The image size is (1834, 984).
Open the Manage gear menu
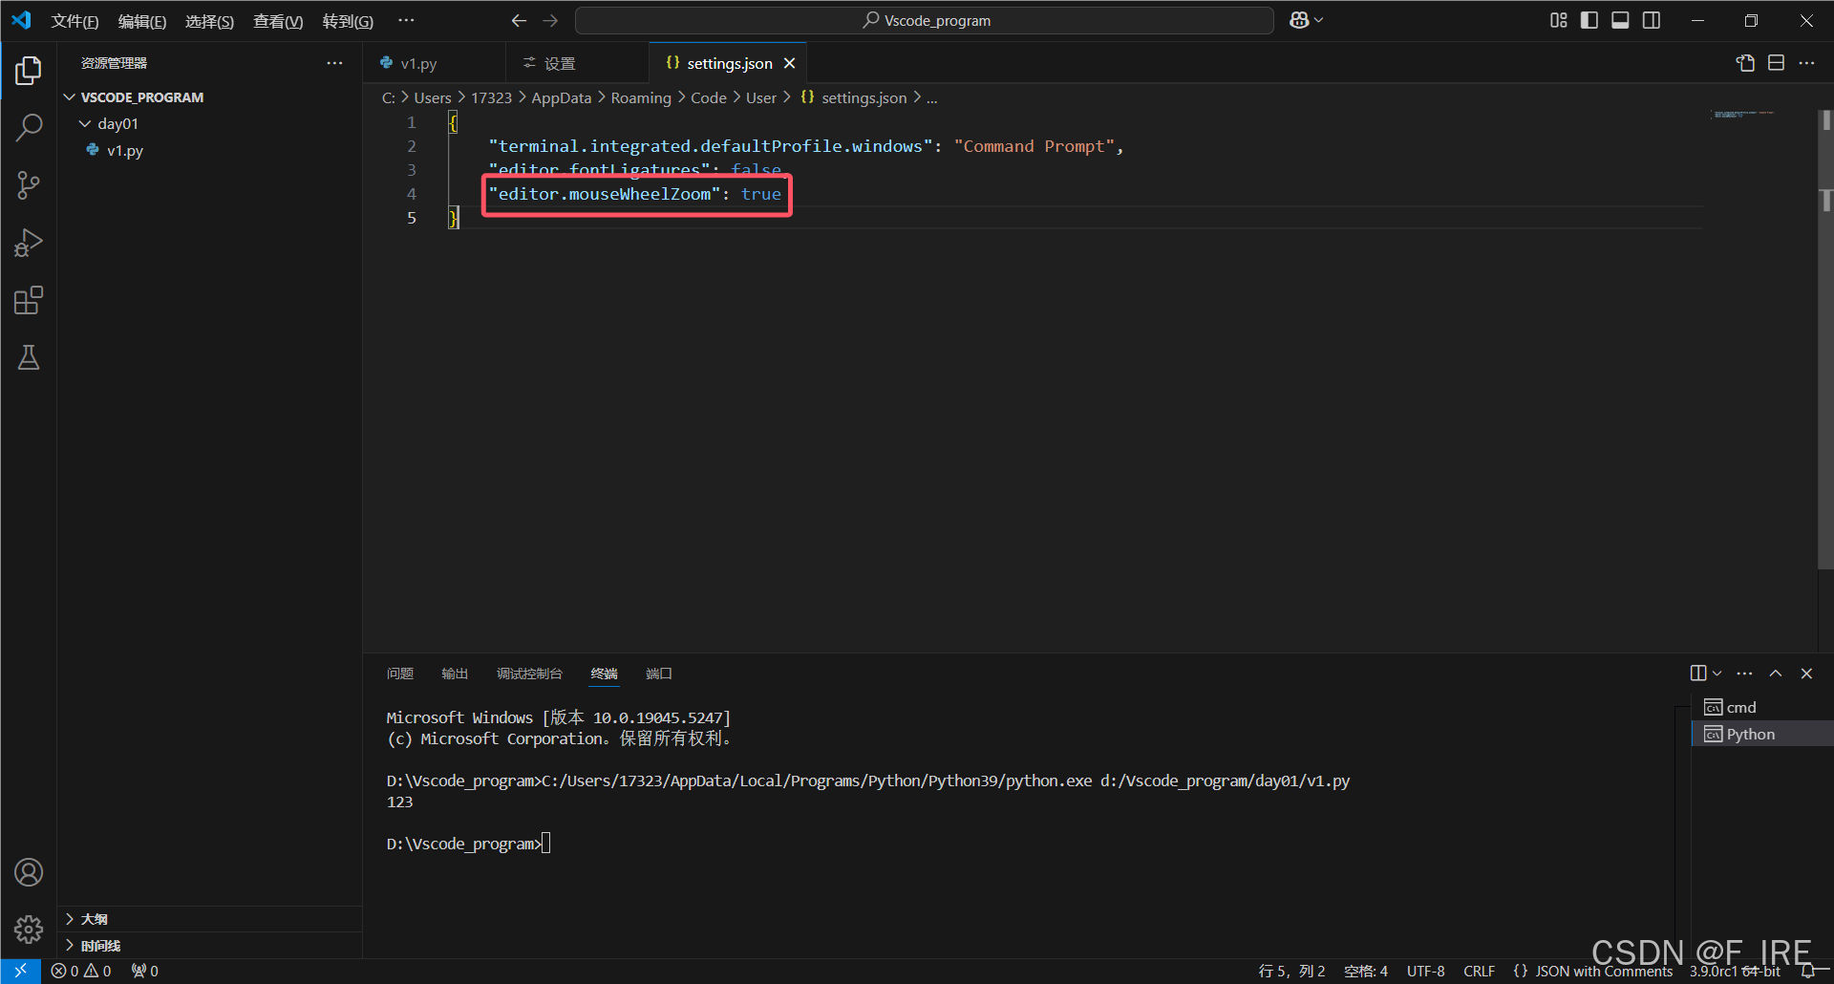(29, 929)
